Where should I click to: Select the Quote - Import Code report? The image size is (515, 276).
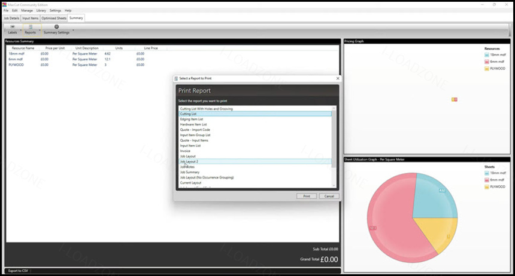tap(255, 130)
